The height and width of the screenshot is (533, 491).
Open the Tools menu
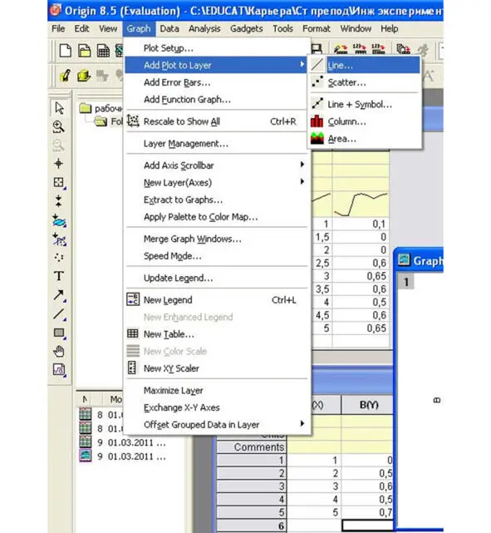click(x=282, y=28)
